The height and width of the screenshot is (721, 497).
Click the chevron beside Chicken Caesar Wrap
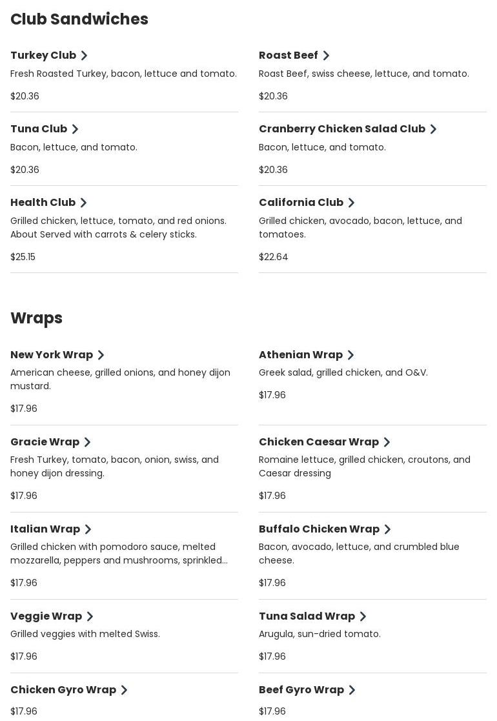pos(387,443)
